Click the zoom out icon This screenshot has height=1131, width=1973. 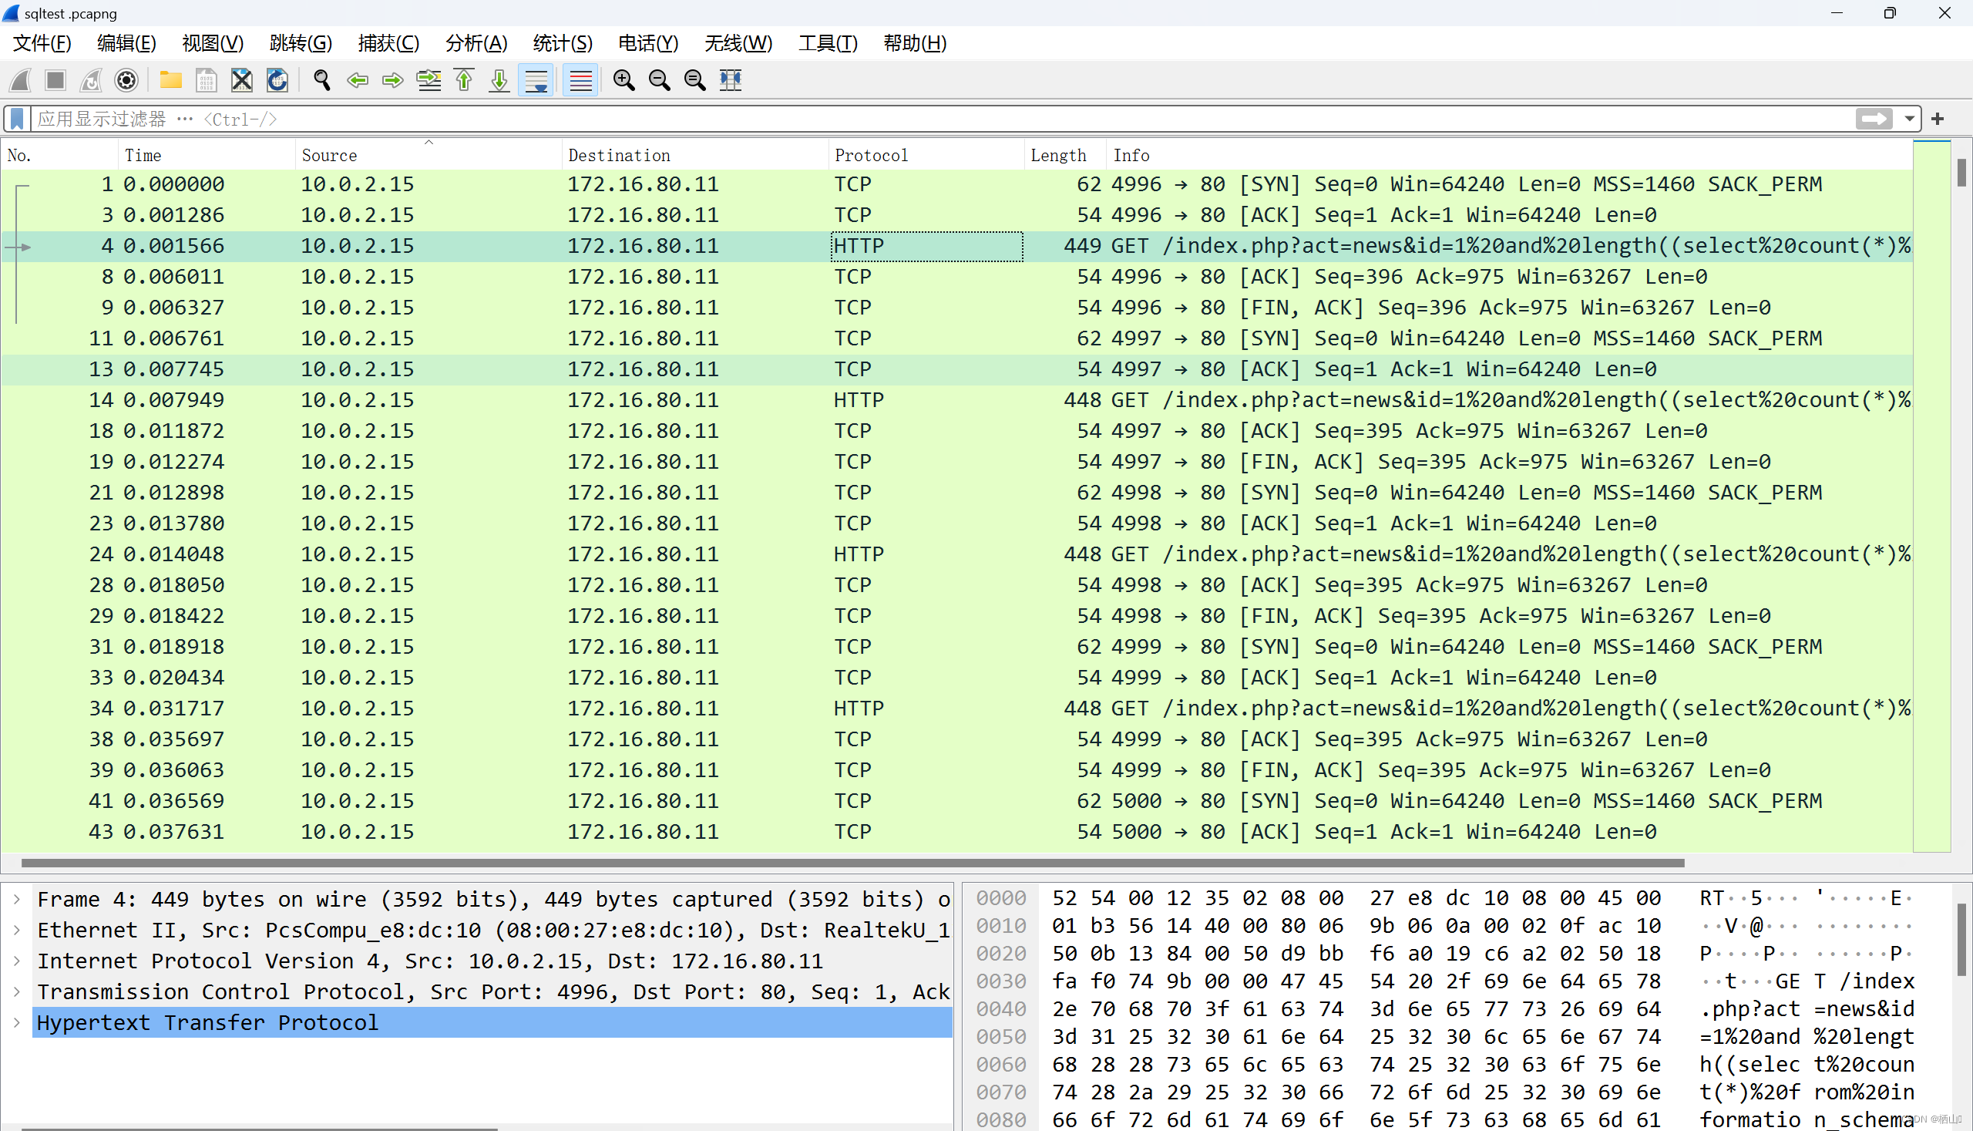[659, 80]
